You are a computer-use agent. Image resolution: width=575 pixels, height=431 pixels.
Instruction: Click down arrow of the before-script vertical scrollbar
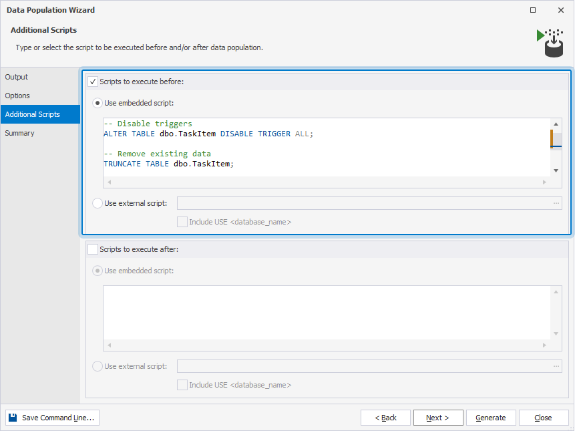pyautogui.click(x=556, y=170)
